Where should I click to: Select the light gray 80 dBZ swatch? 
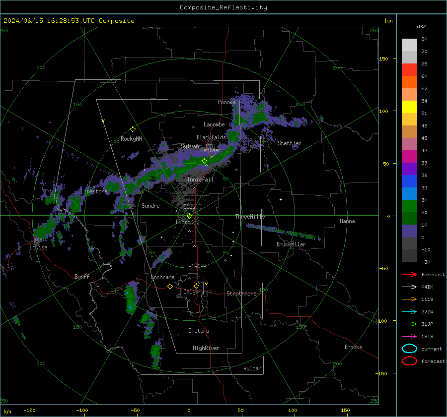point(409,45)
